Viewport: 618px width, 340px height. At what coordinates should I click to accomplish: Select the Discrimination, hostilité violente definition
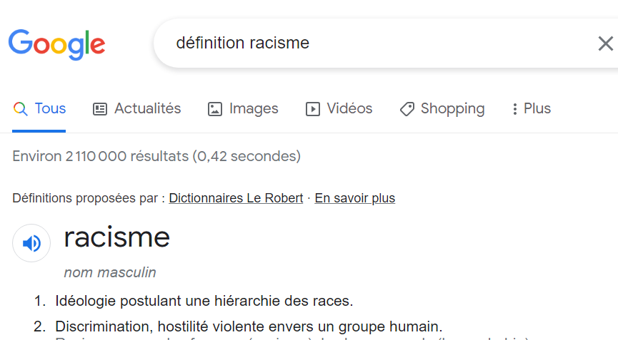tap(249, 326)
